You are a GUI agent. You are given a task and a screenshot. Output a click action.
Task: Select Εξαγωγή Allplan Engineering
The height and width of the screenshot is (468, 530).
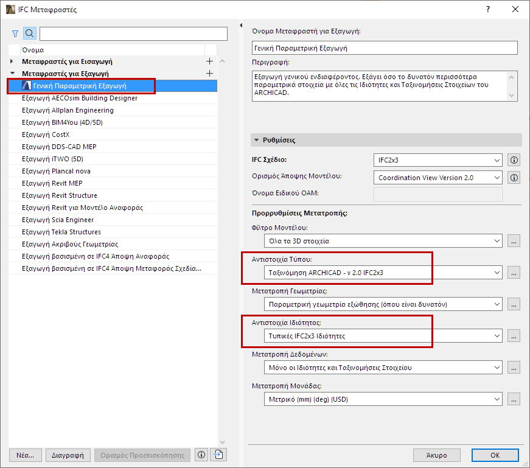tap(113, 110)
